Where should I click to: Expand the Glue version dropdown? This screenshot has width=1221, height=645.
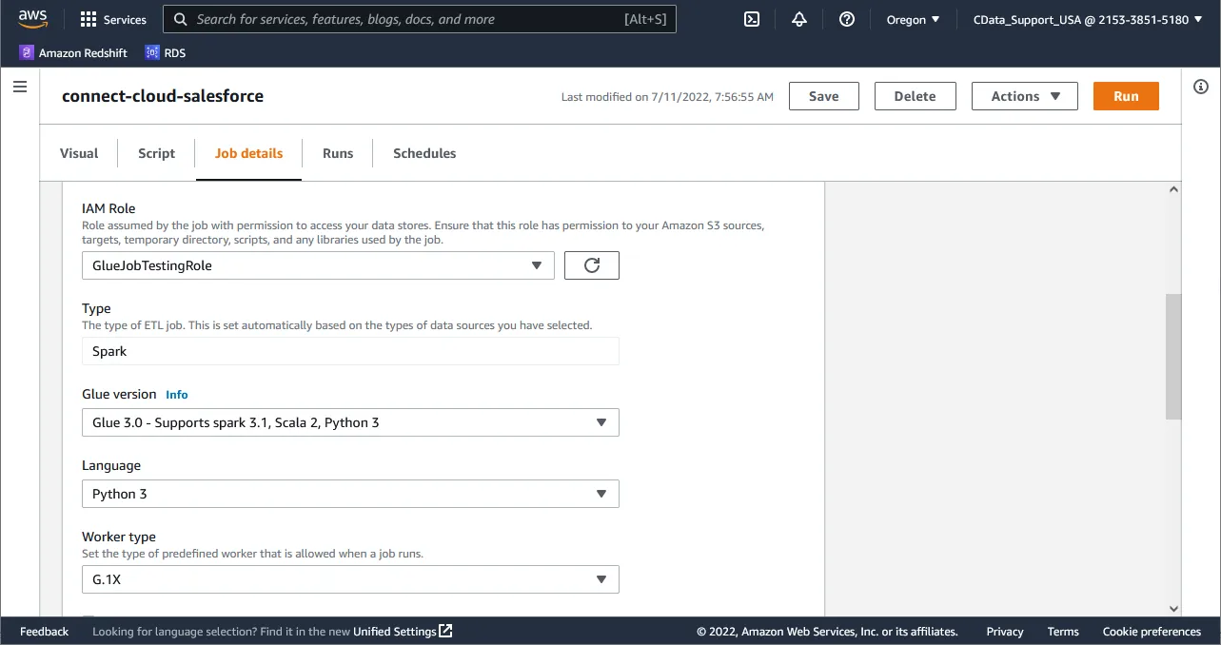tap(601, 421)
